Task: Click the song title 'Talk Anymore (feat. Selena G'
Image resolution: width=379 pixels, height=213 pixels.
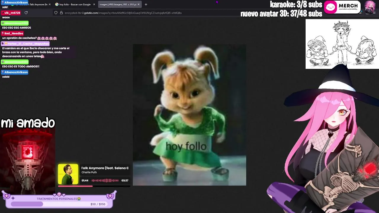Action: tap(105, 168)
